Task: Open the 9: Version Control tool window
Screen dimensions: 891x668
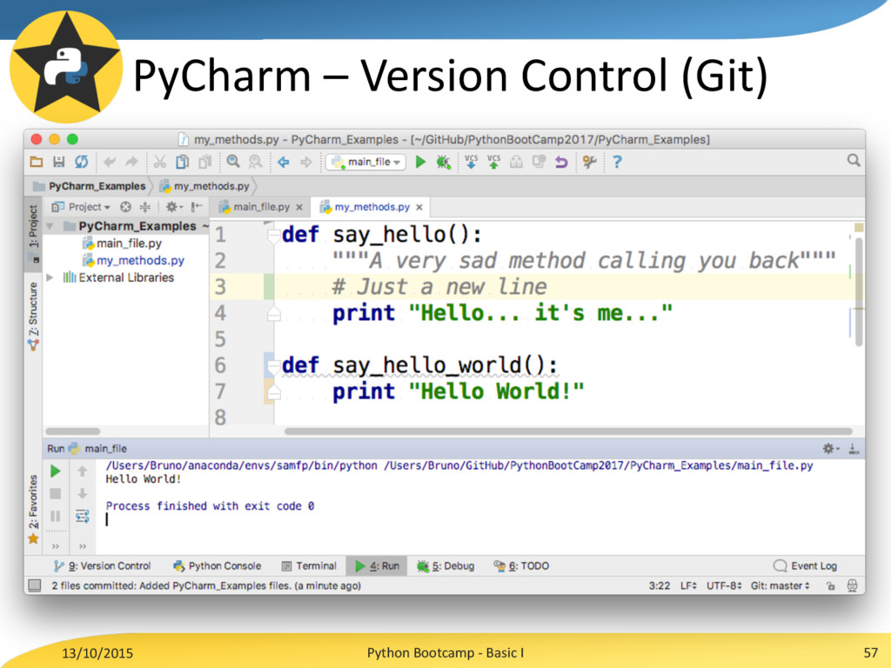Action: (102, 565)
